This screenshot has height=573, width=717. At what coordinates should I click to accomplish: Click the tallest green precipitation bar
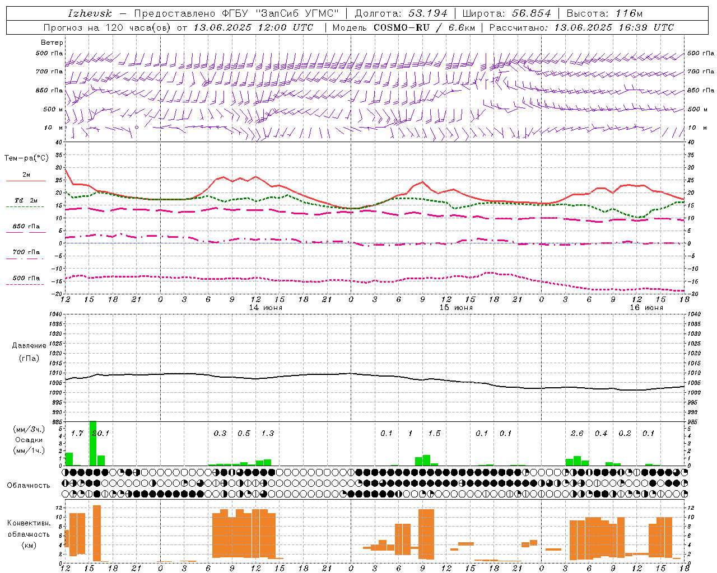[x=93, y=443]
